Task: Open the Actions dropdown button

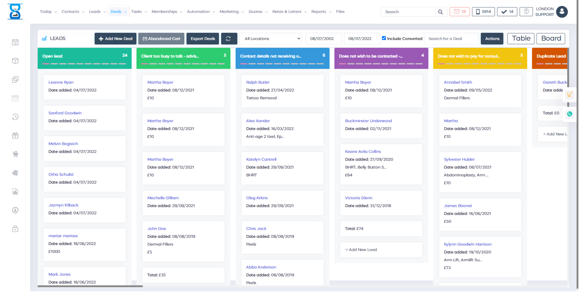Action: coord(492,39)
